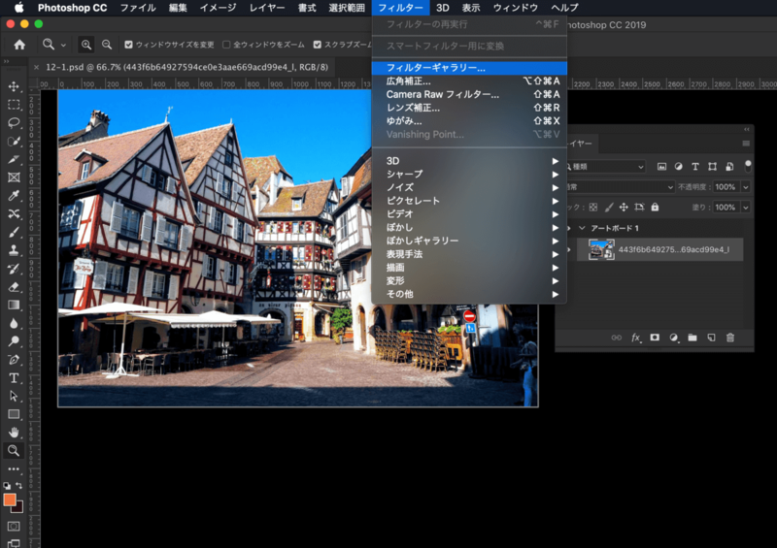Click the link layers icon
The image size is (777, 548).
(x=617, y=338)
